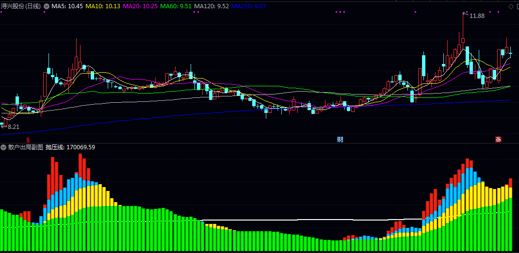Select the gray MA120 legend label

pos(211,6)
